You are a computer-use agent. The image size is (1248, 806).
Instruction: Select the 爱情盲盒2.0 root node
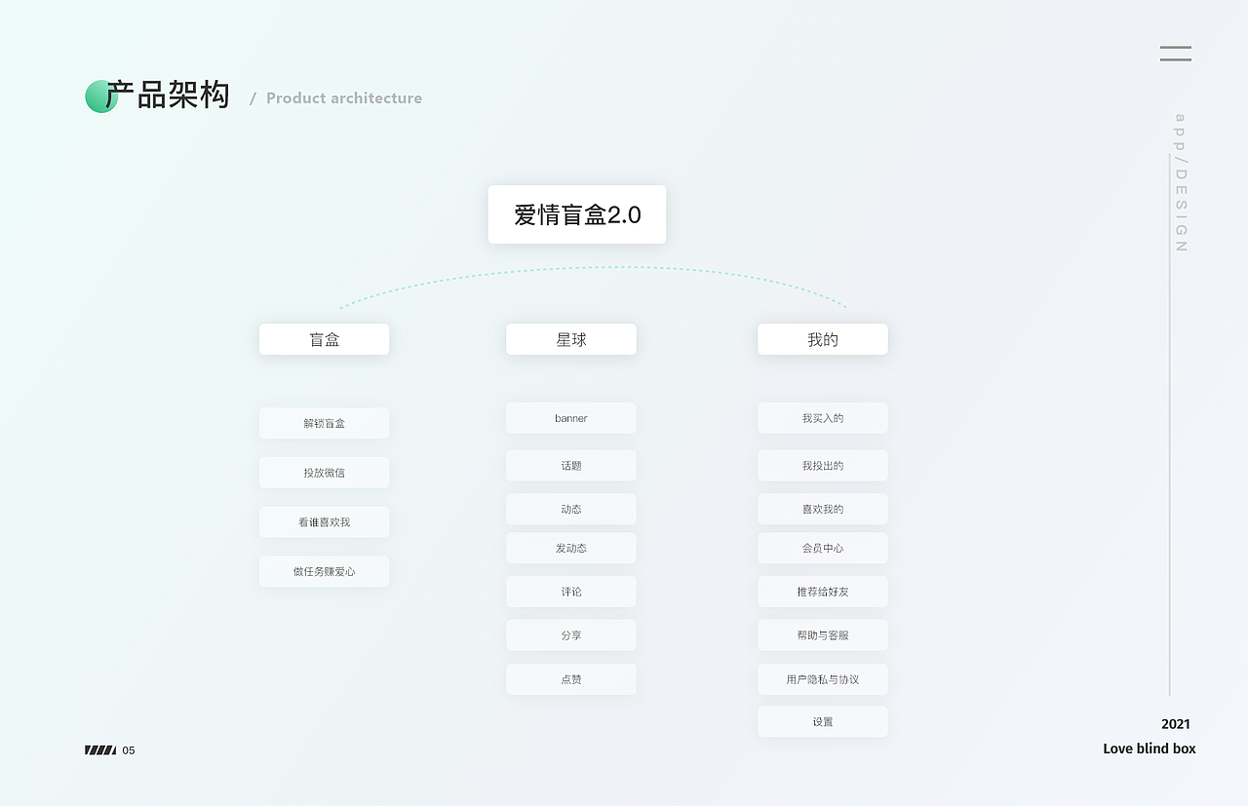[577, 214]
